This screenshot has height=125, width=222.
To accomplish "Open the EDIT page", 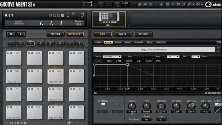I will 103,34.
